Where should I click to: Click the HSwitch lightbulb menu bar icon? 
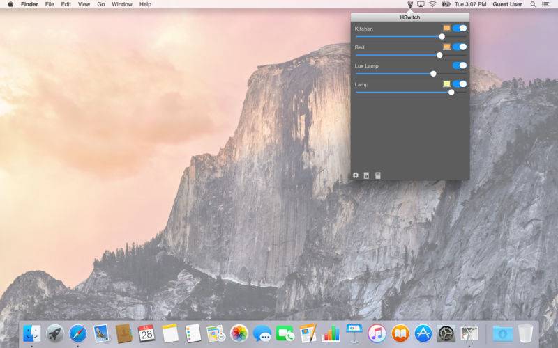pyautogui.click(x=410, y=4)
